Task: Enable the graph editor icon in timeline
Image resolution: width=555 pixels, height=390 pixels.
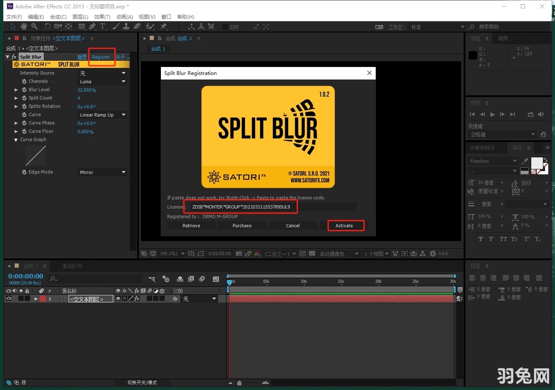Action: (215, 279)
